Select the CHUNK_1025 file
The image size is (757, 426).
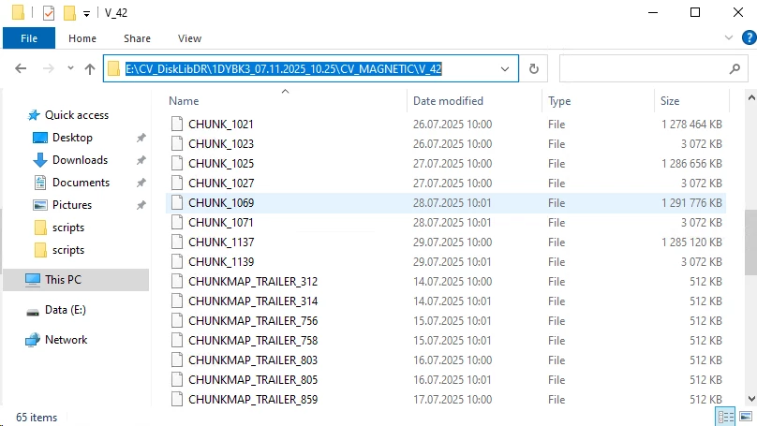click(445, 164)
